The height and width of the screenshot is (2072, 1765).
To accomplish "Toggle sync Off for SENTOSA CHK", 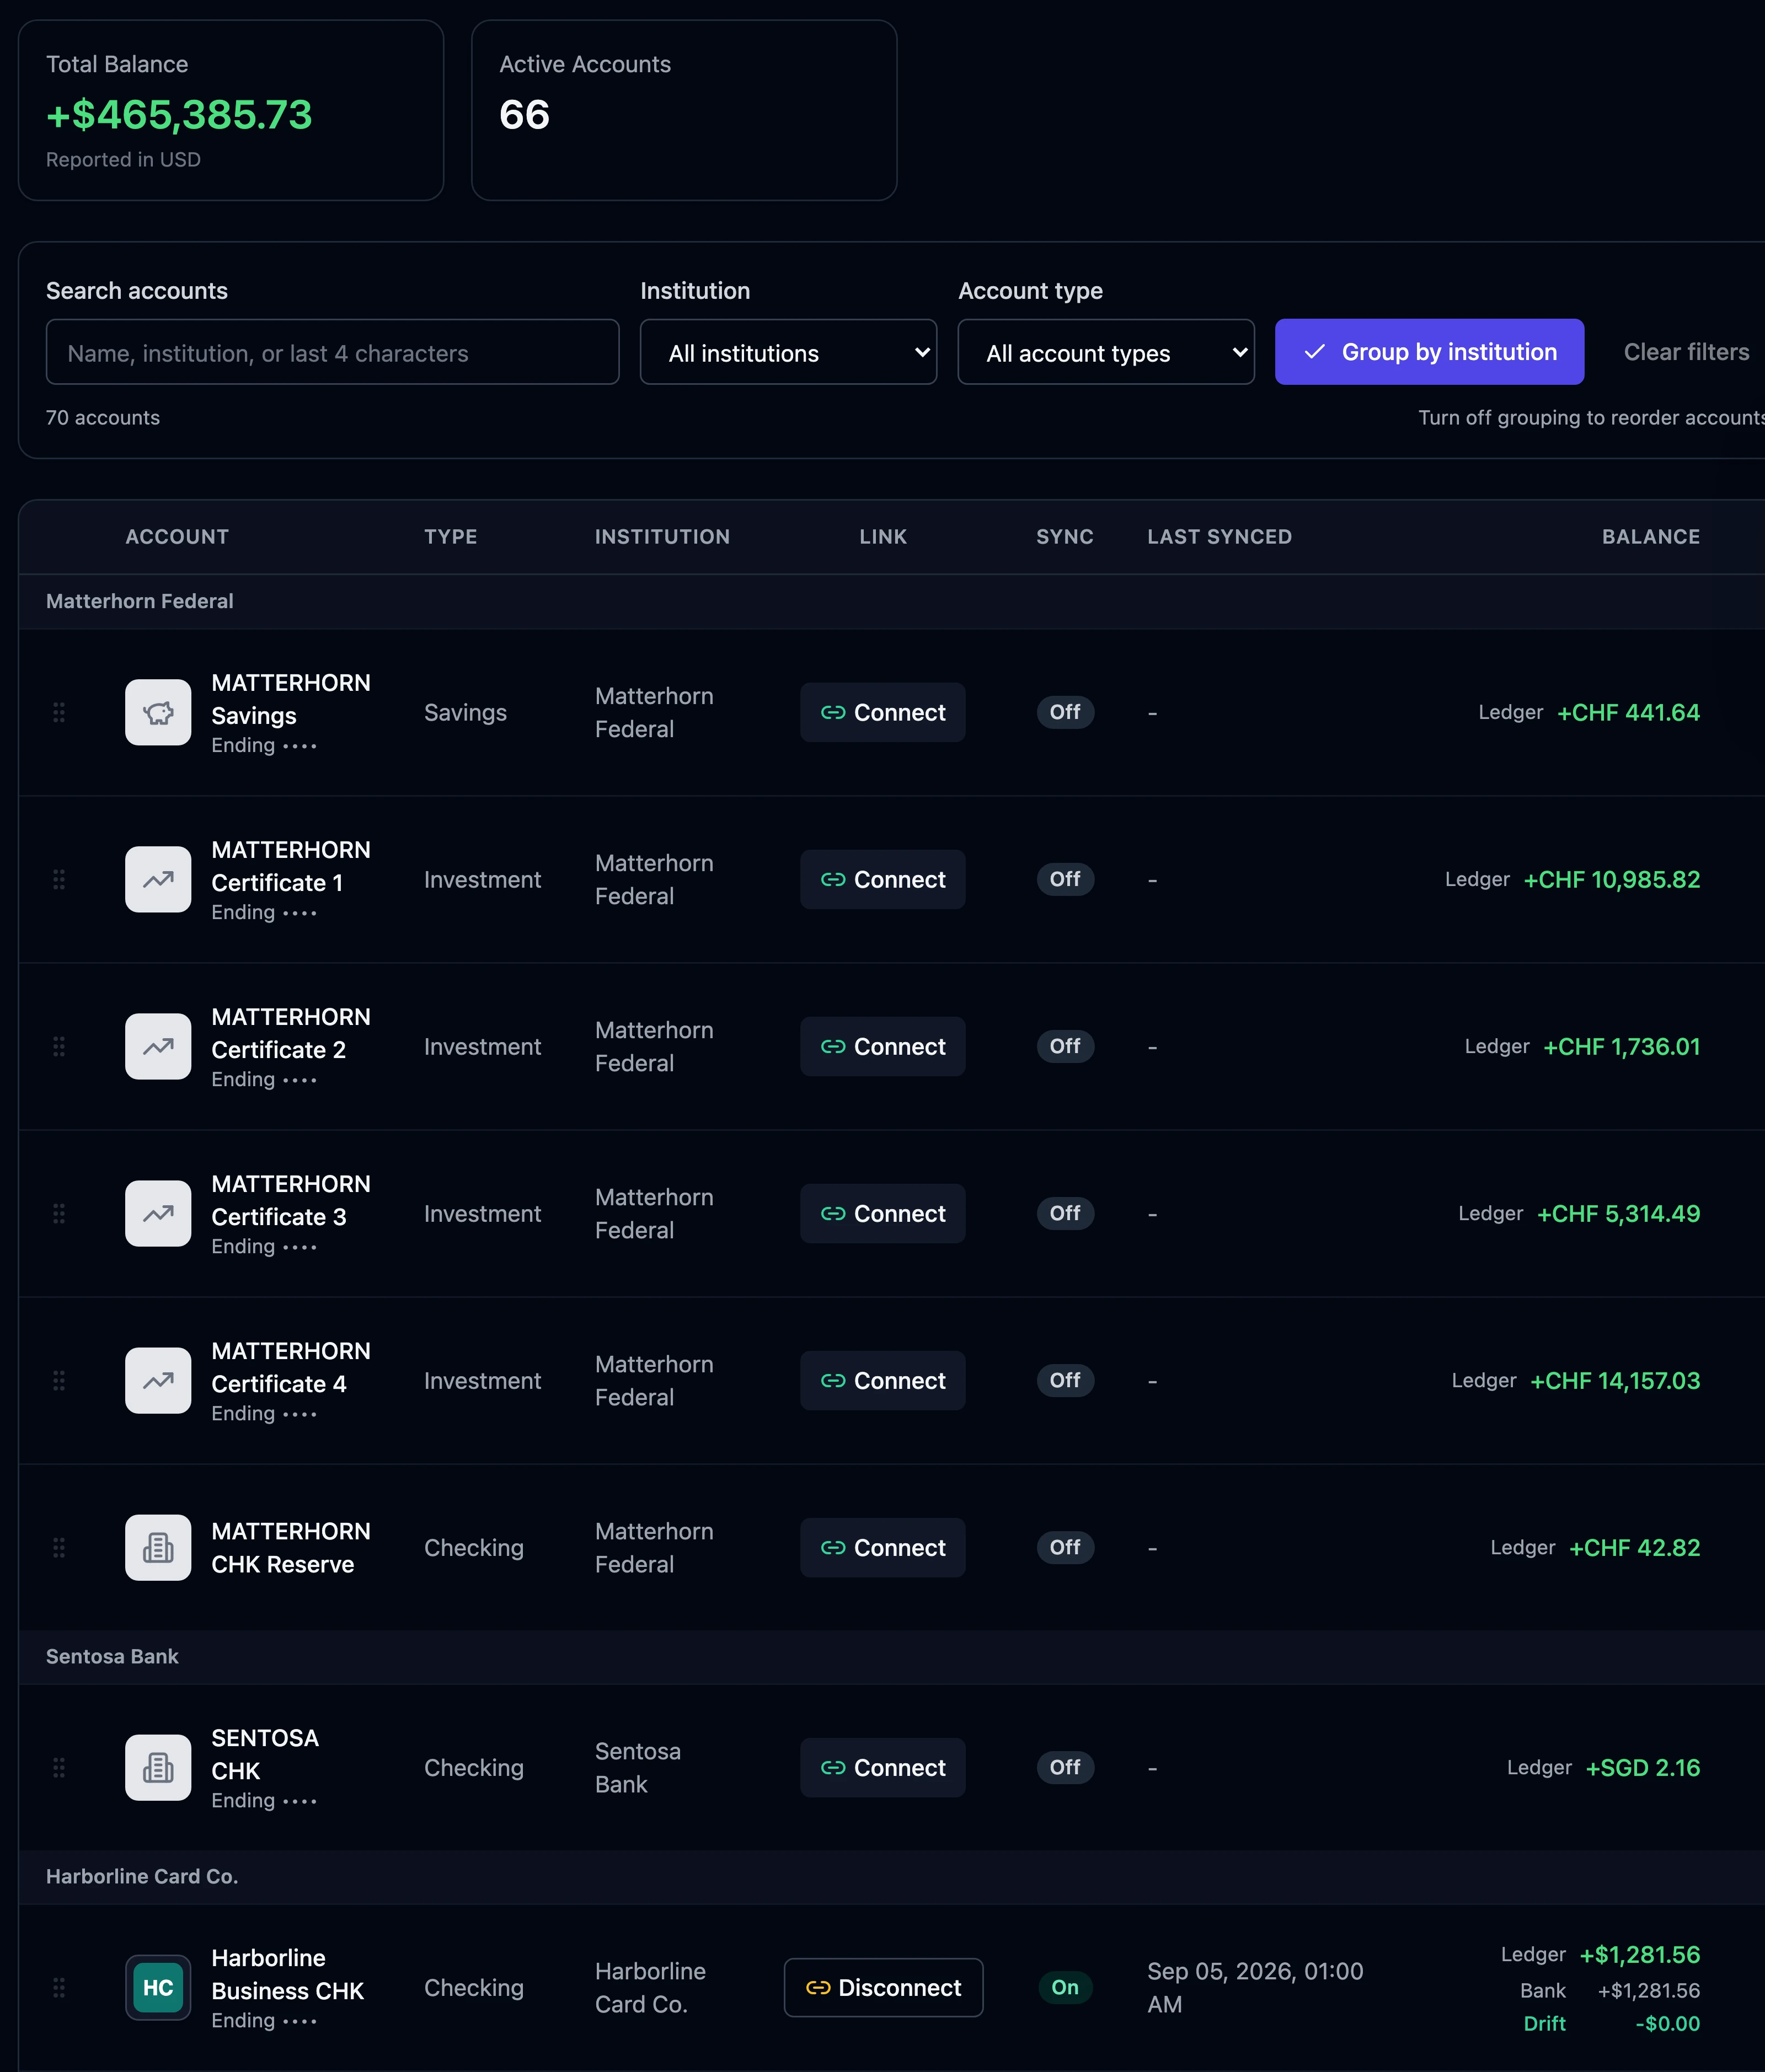I will 1065,1767.
